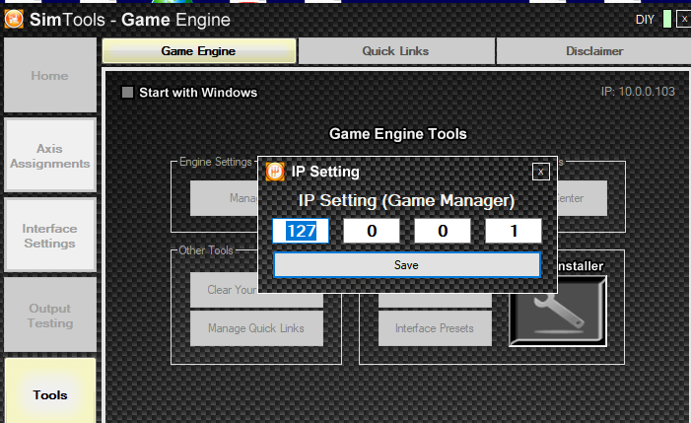Viewport: 691px width, 423px height.
Task: Click the green status indicator beside DIY
Action: (x=667, y=20)
